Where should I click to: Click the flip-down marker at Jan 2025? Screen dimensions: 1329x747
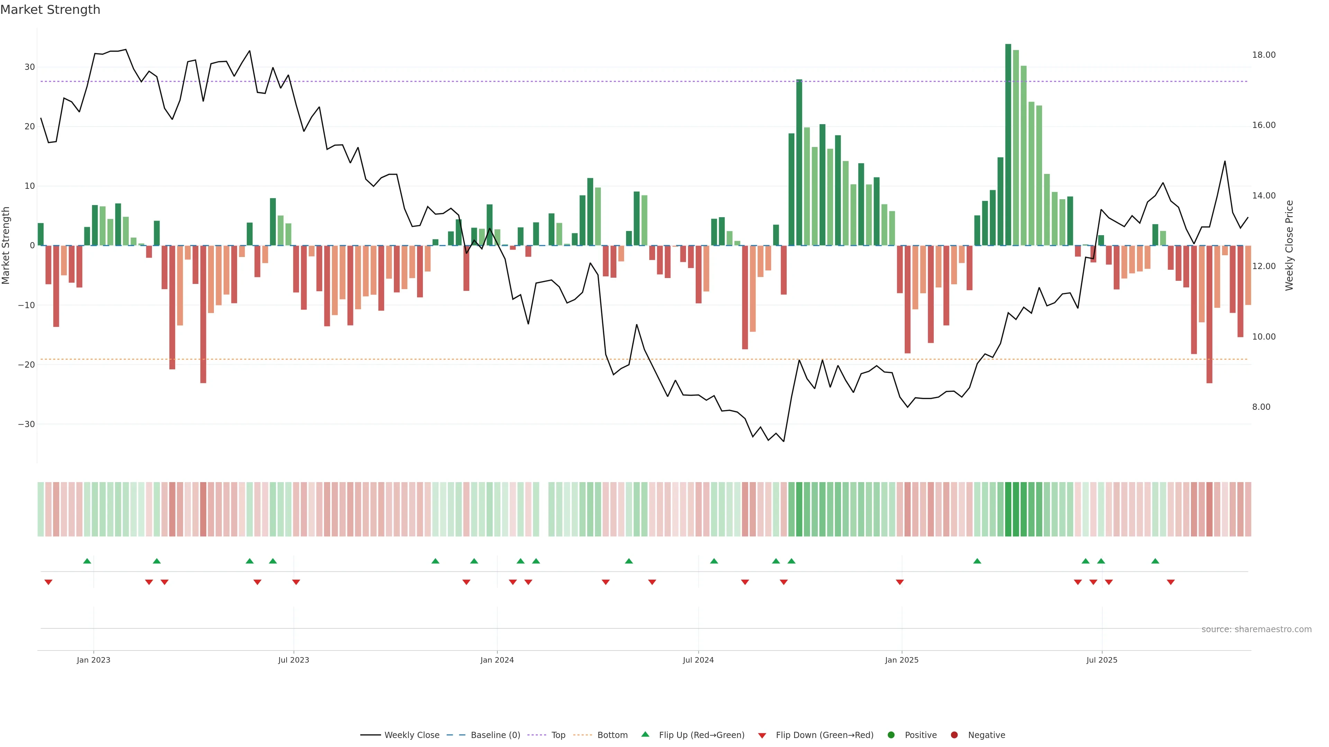(900, 582)
